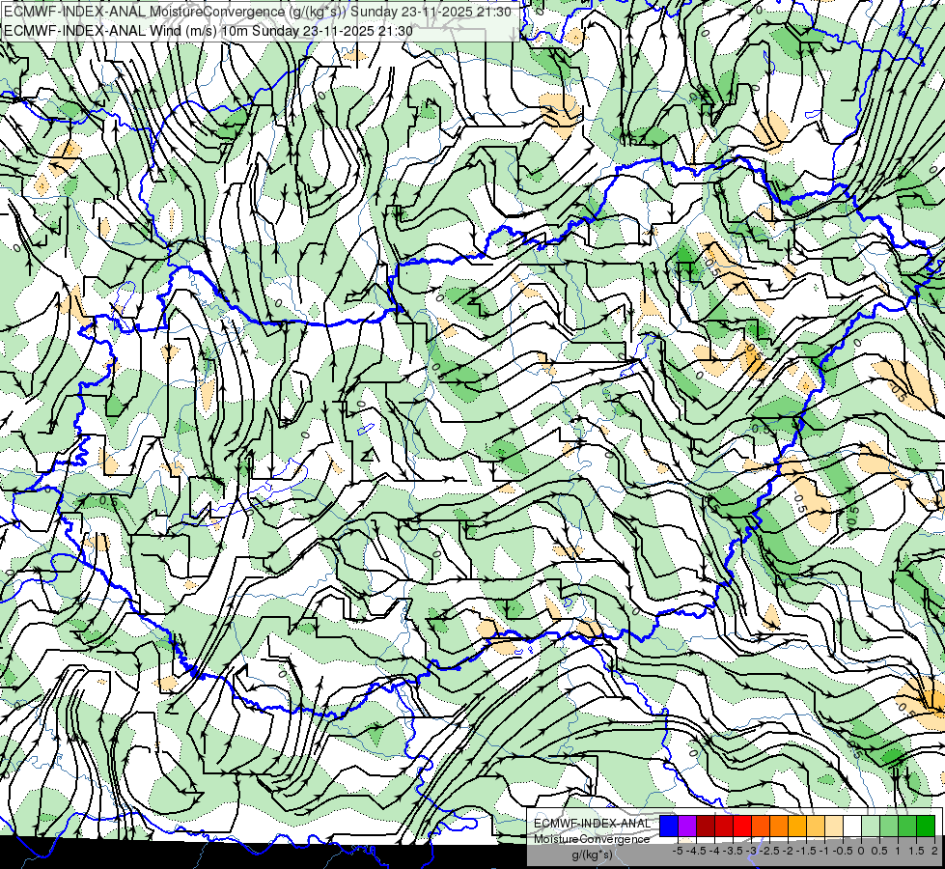Click the legend swatch between 1 and 1.5
The width and height of the screenshot is (945, 869).
[907, 826]
